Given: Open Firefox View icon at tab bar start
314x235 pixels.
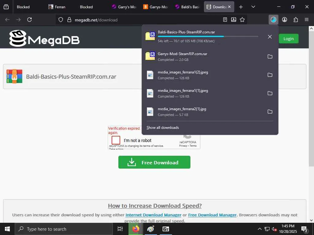Looking at the screenshot, I should pyautogui.click(x=6, y=7).
